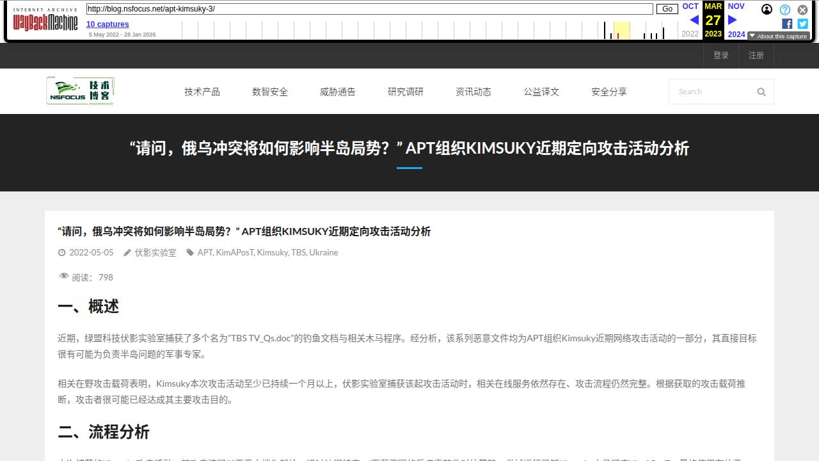The width and height of the screenshot is (819, 461).
Task: Open 安全分享 menu
Action: 609,92
